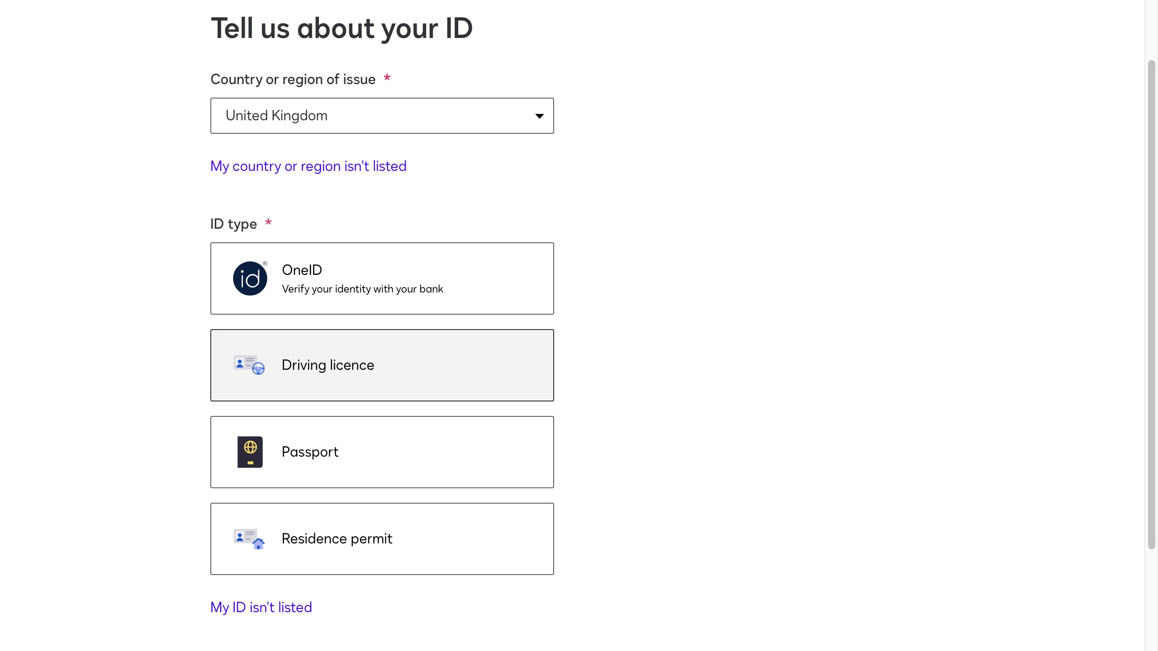
Task: Click the required asterisk beside country label
Action: 387,78
